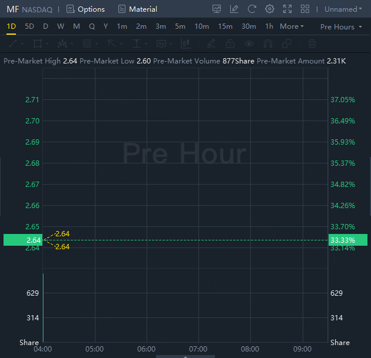The width and height of the screenshot is (371, 358).
Task: Click the pencil freehand drawing tool
Action: [x=211, y=44]
